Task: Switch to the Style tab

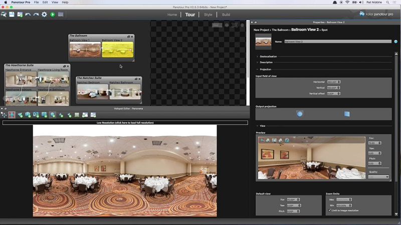Action: (x=208, y=14)
